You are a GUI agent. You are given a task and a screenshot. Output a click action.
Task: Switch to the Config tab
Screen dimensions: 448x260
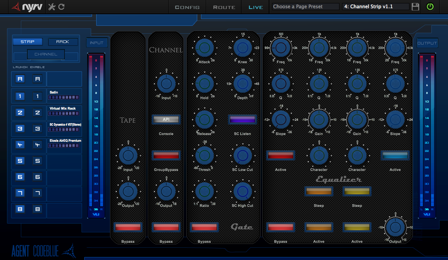pyautogui.click(x=187, y=7)
